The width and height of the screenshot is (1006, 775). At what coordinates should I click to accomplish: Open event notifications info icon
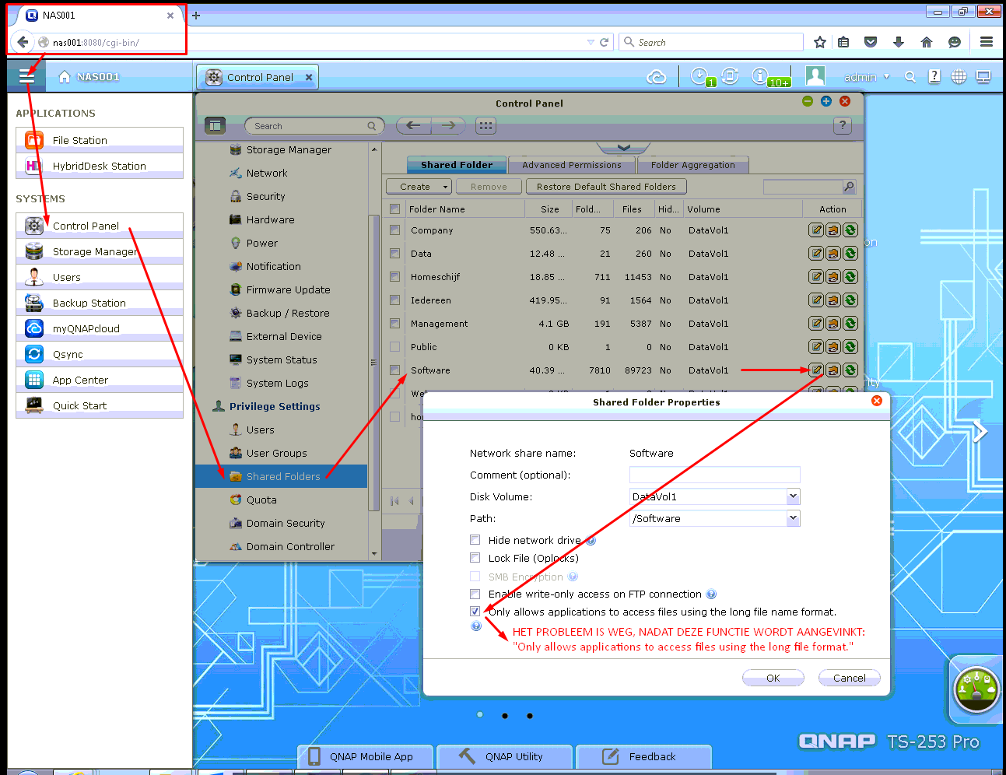pyautogui.click(x=759, y=76)
